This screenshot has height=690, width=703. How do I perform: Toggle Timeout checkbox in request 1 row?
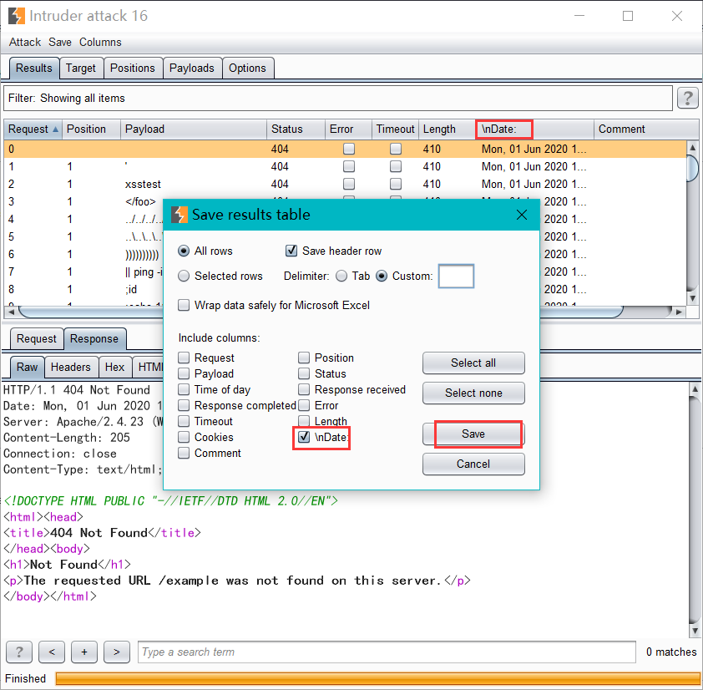click(x=396, y=166)
